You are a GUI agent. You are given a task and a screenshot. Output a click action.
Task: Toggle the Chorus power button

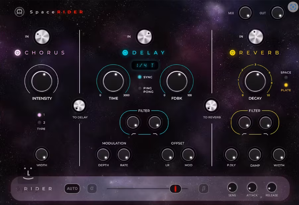18,53
